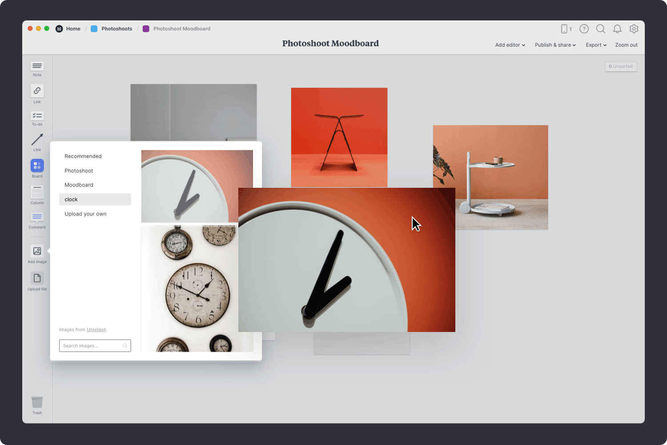667x445 pixels.
Task: Select Recommended image category
Action: point(83,156)
